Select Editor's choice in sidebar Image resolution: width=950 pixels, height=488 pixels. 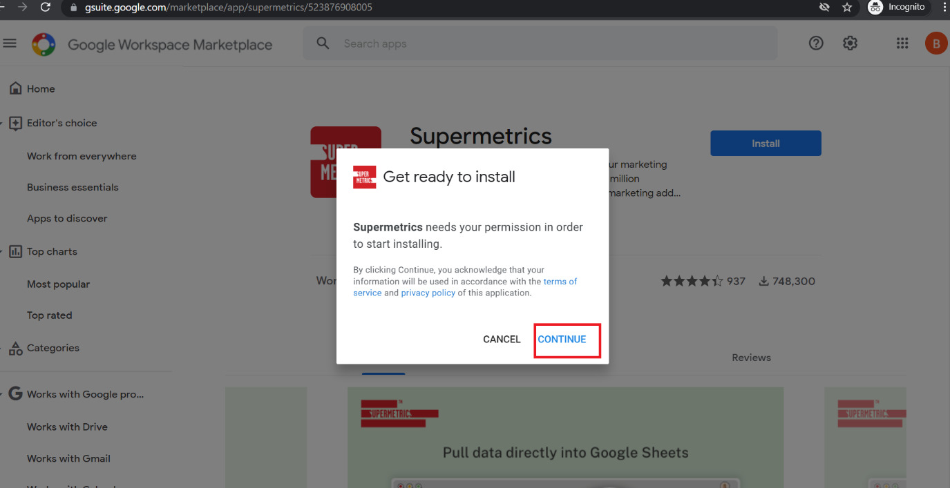pos(61,123)
